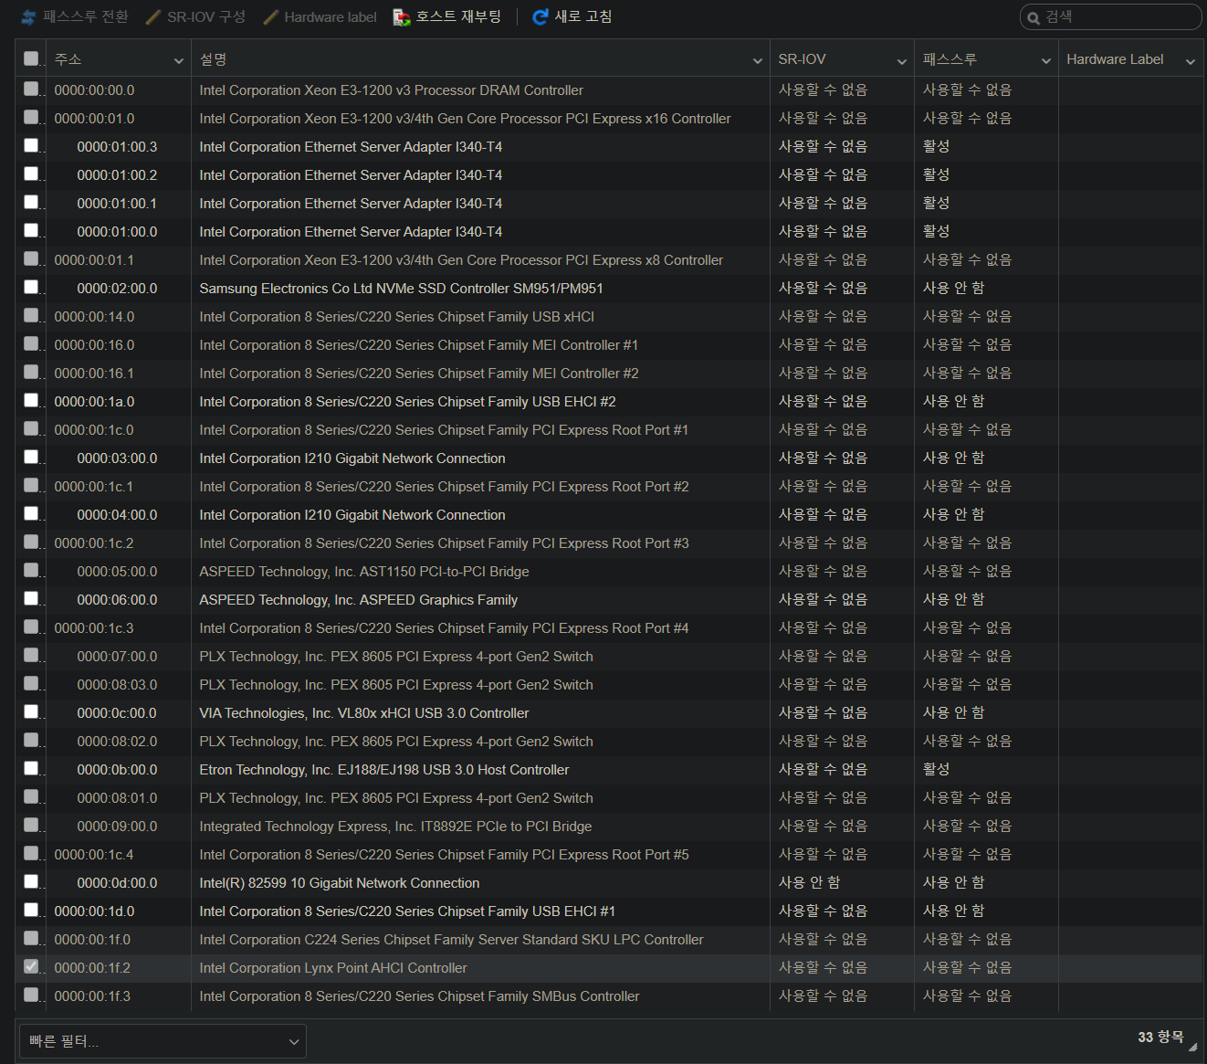
Task: Select the Etron EJ188/EJ198 USB 3.0 row
Action: pos(608,769)
